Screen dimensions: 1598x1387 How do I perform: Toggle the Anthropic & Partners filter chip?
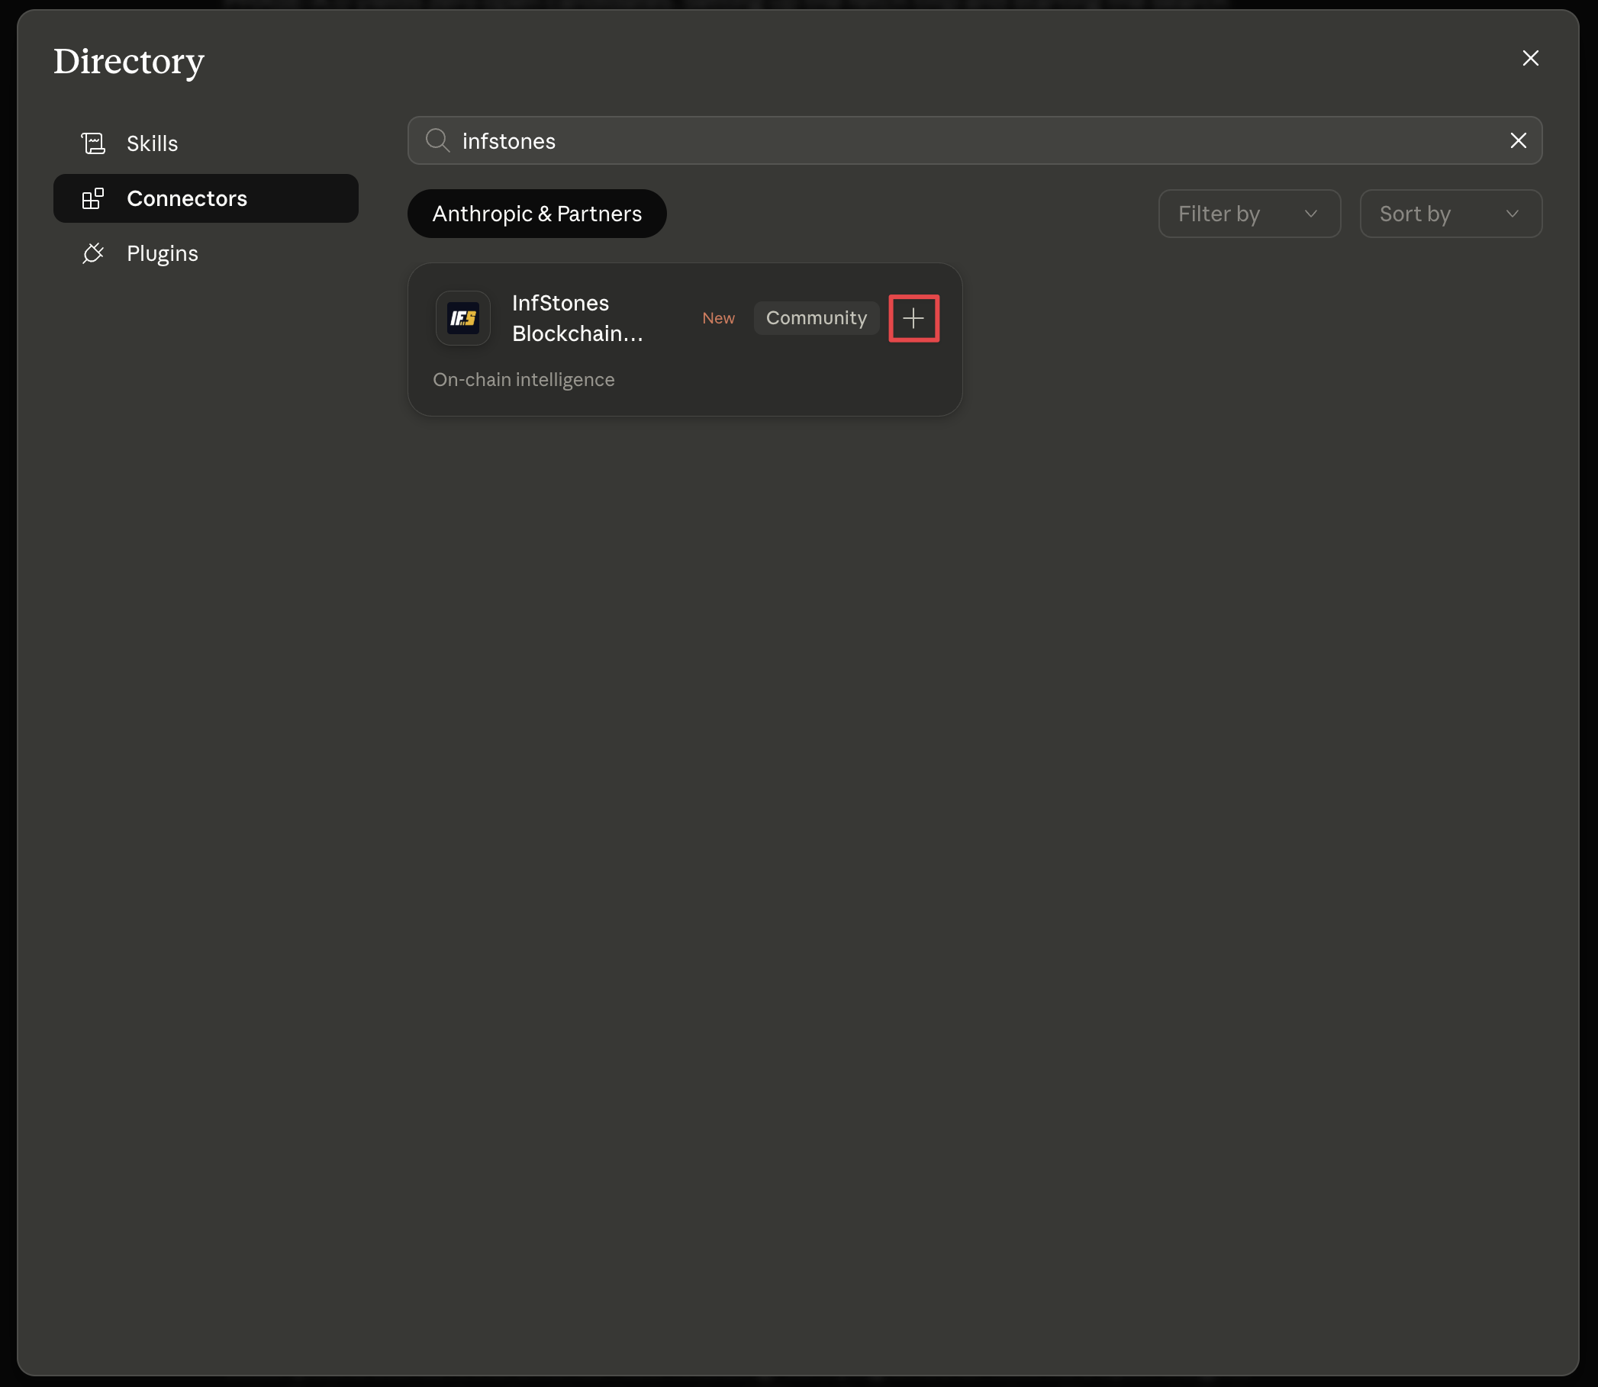[x=537, y=214]
